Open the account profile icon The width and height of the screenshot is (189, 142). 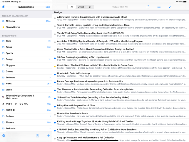(4, 7)
